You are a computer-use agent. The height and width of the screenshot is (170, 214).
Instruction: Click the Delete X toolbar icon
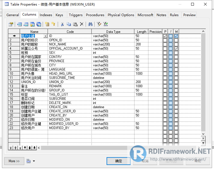[x=82, y=24]
